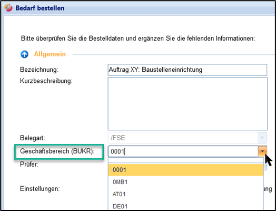Choose AT01 from the dropdown list
Viewport: 276px width, 211px height.
click(186, 194)
